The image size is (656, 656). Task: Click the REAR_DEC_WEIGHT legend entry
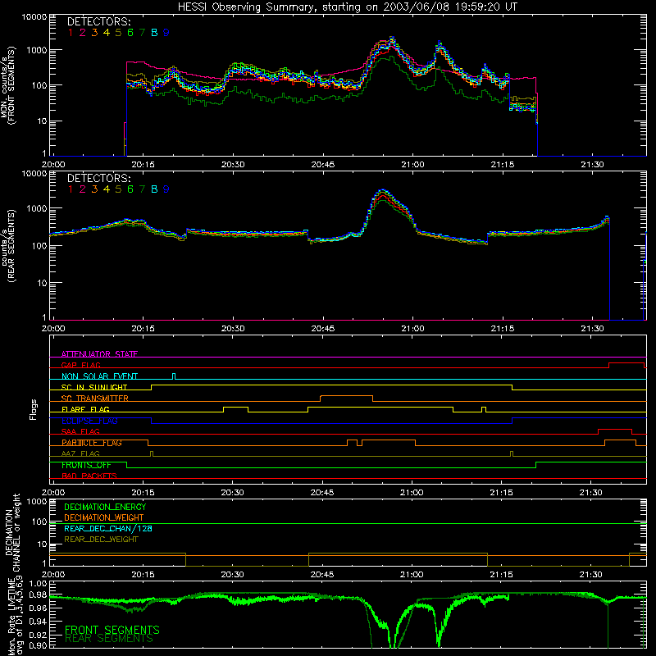(101, 540)
